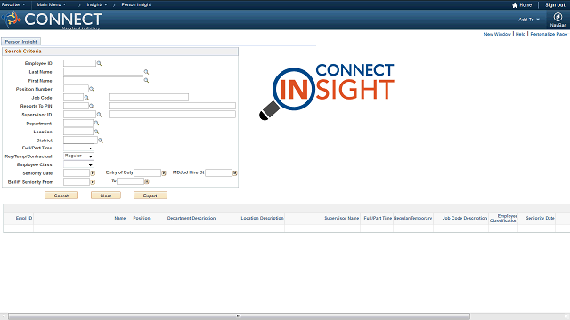
Task: Click the scrollbar left arrow
Action: [3, 316]
